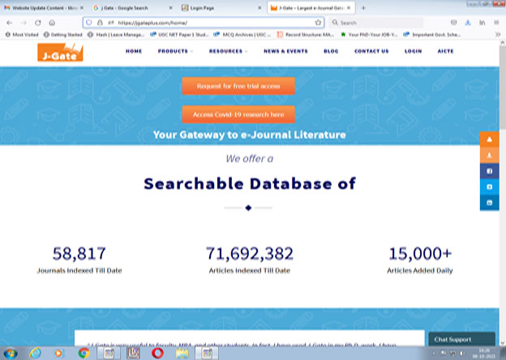The image size is (506, 360).
Task: Click the 58,817 journals count
Action: (x=79, y=254)
